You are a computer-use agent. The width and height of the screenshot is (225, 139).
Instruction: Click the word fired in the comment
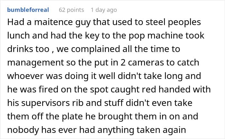pyautogui.click(x=48, y=90)
